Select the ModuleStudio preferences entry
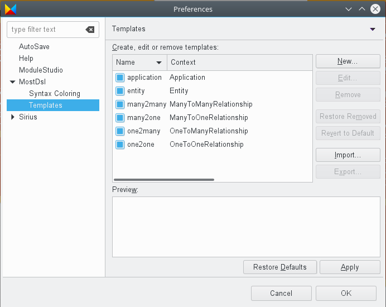The image size is (386, 307). click(x=41, y=70)
